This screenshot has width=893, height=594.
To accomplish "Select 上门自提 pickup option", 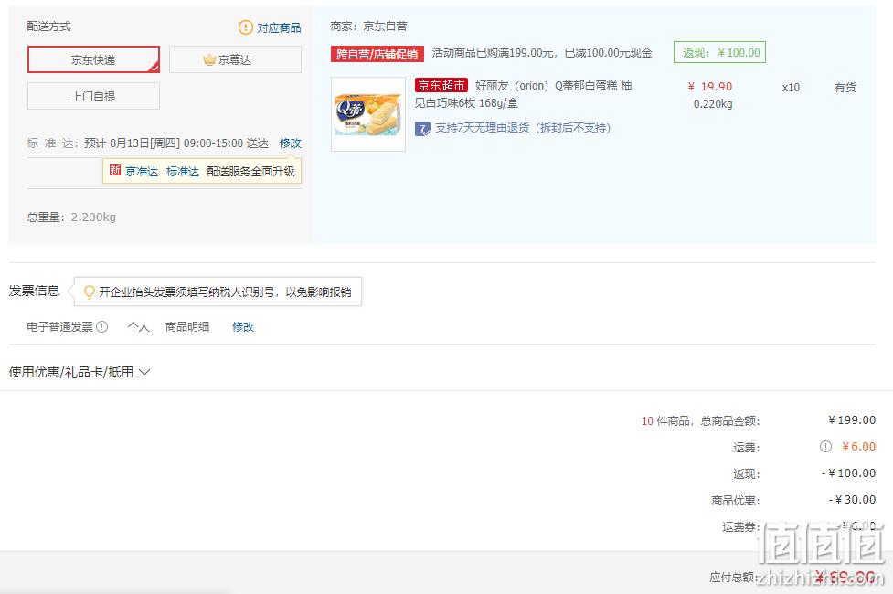I will click(93, 96).
